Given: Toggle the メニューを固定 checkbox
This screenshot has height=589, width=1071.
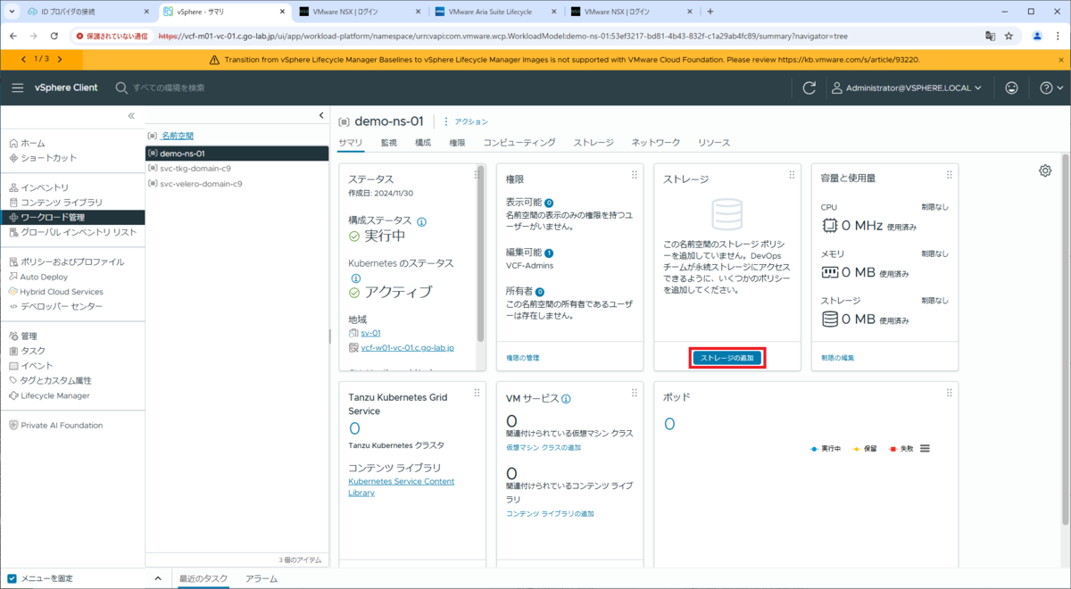Looking at the screenshot, I should tap(12, 578).
